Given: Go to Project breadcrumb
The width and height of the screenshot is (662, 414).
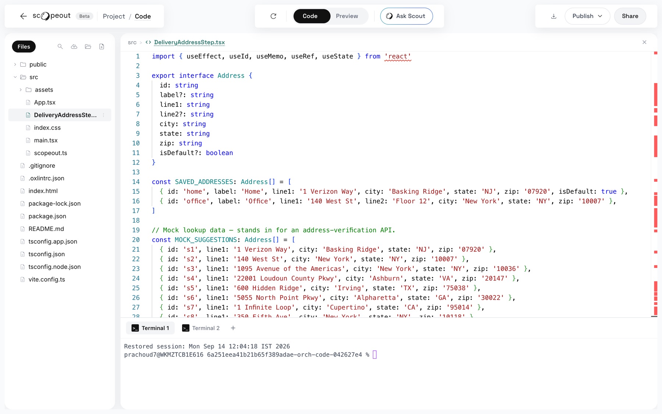Looking at the screenshot, I should coord(114,16).
